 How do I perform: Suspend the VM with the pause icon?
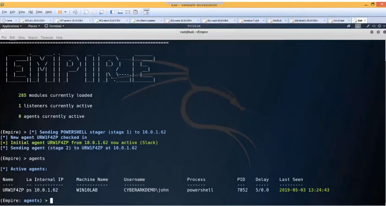coord(60,12)
